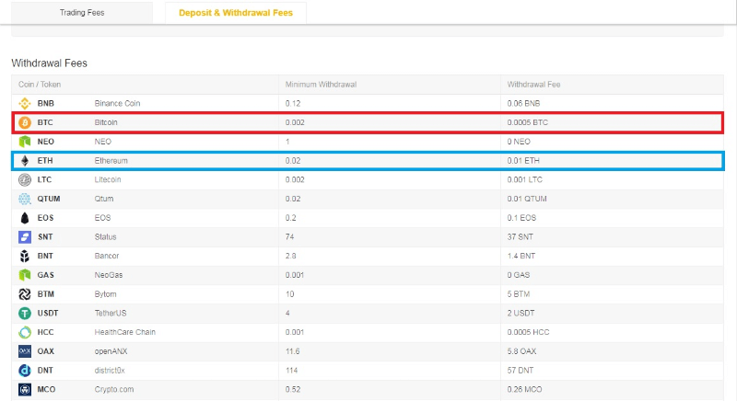The width and height of the screenshot is (737, 401).
Task: Click the green NEO icon
Action: pyautogui.click(x=25, y=142)
